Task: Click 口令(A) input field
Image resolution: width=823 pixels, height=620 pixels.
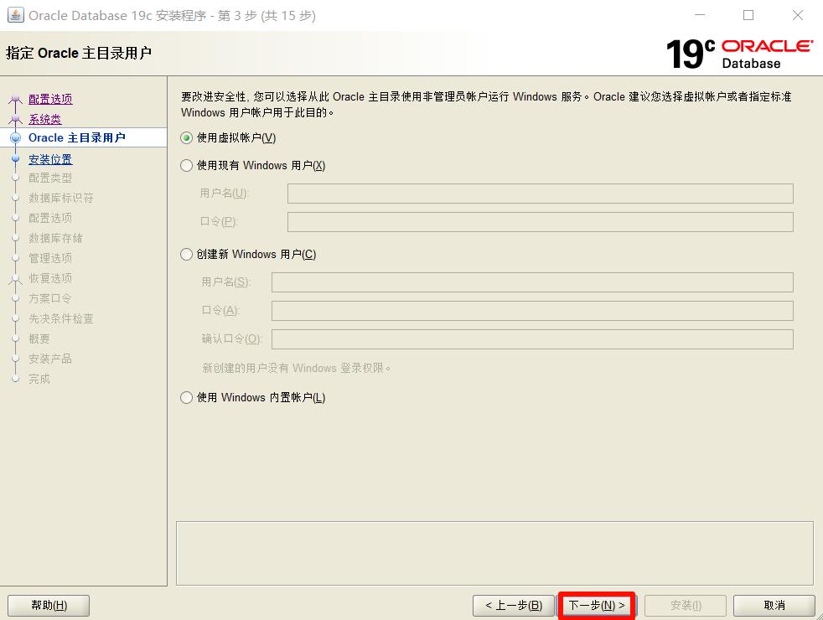Action: 532,311
